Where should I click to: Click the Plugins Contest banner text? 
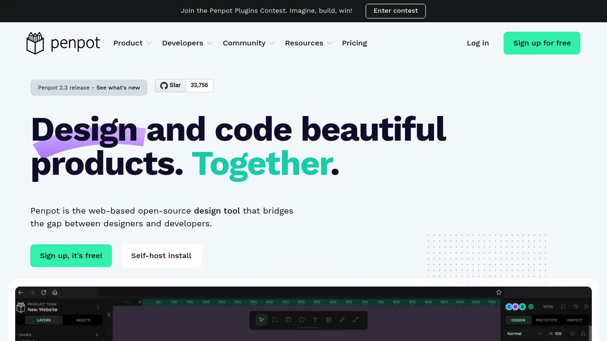(267, 11)
